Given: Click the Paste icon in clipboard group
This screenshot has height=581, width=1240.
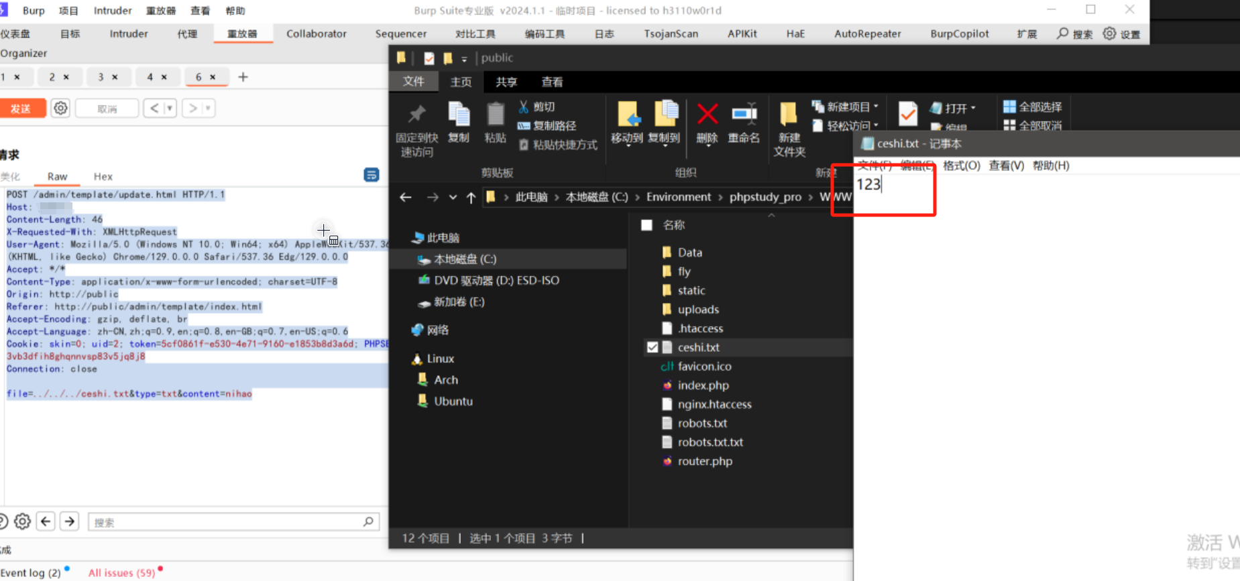Looking at the screenshot, I should click(x=495, y=122).
